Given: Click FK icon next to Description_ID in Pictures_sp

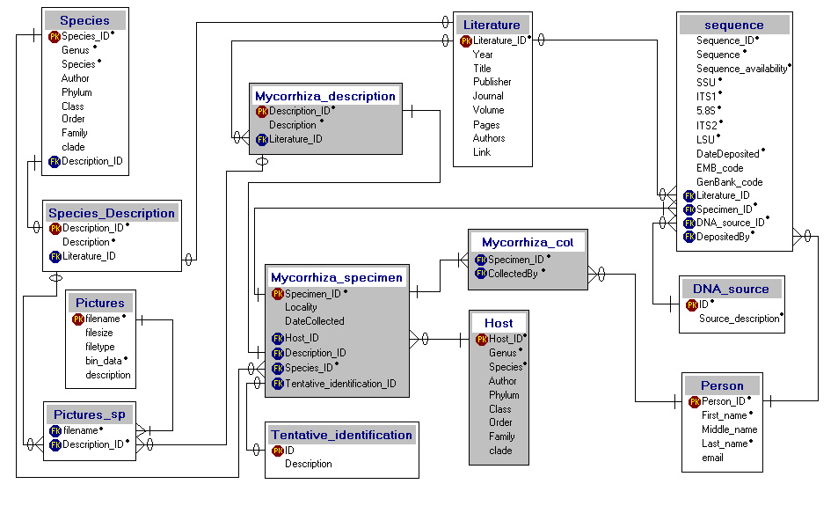Looking at the screenshot, I should pos(55,445).
